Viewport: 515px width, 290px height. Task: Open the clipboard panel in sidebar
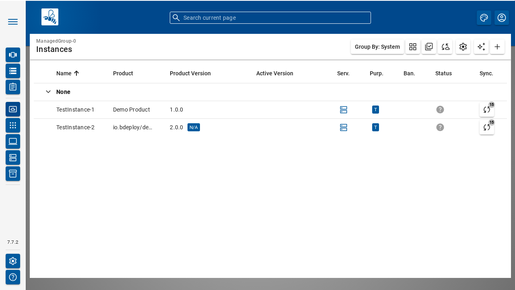point(13,87)
